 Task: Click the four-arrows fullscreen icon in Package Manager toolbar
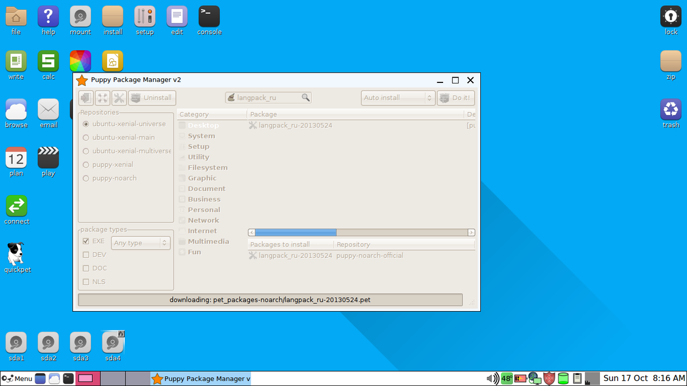tap(102, 98)
